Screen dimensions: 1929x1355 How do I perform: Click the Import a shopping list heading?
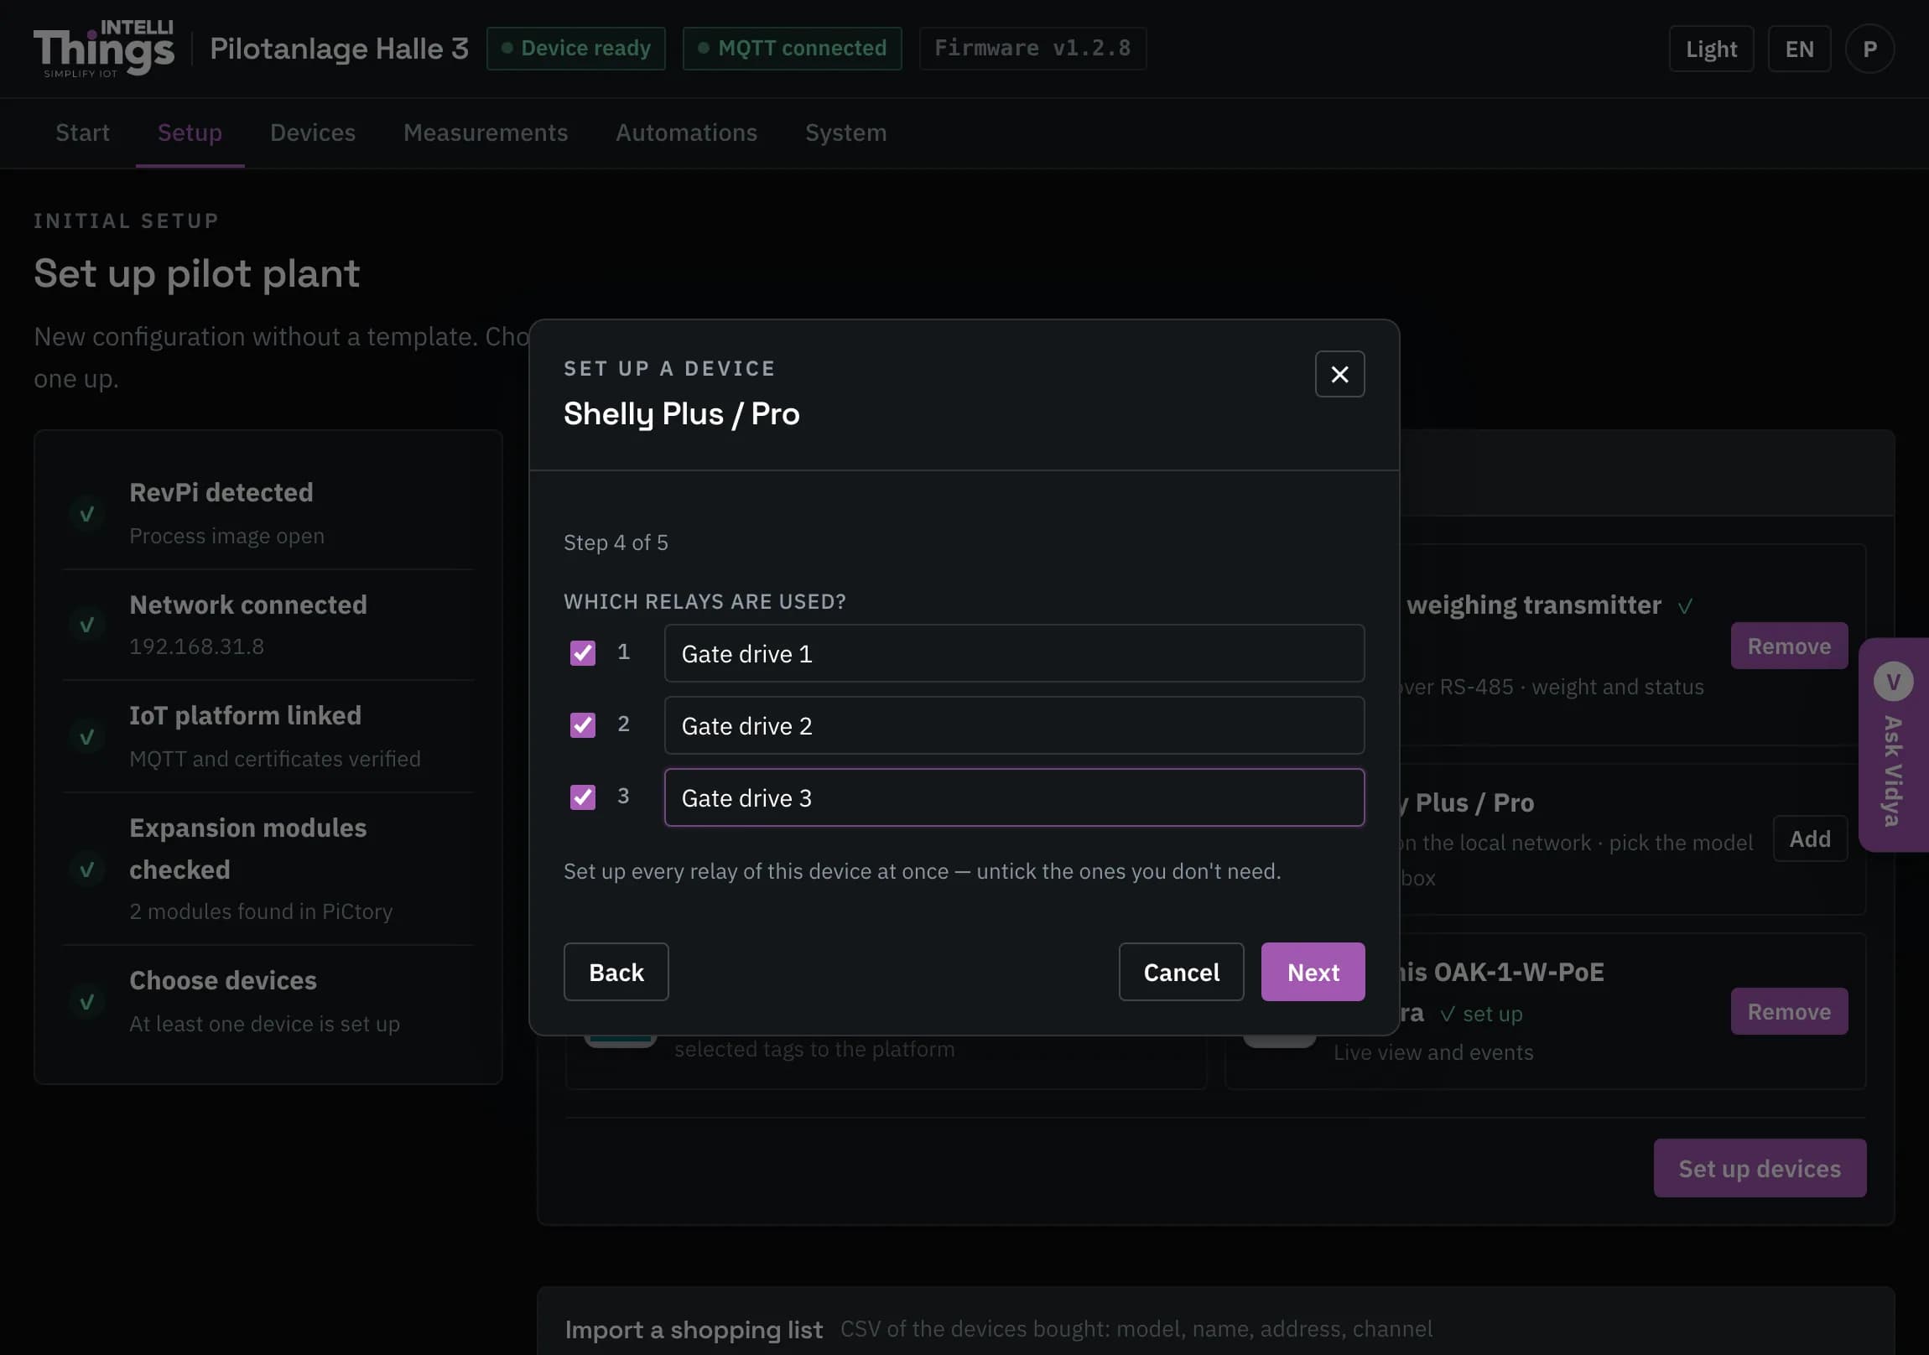point(694,1330)
